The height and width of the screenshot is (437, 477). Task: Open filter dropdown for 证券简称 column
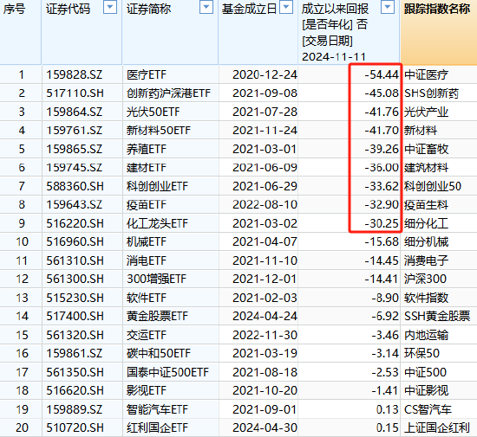point(206,7)
